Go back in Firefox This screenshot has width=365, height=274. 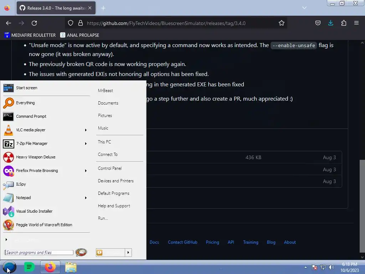point(9,23)
